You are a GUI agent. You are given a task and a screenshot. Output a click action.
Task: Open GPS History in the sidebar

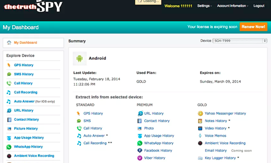pyautogui.click(x=24, y=65)
